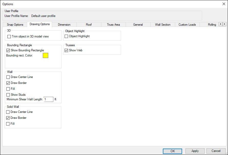Disable Show Web for trusses
Viewport: 228px width, 155px height.
[66, 51]
